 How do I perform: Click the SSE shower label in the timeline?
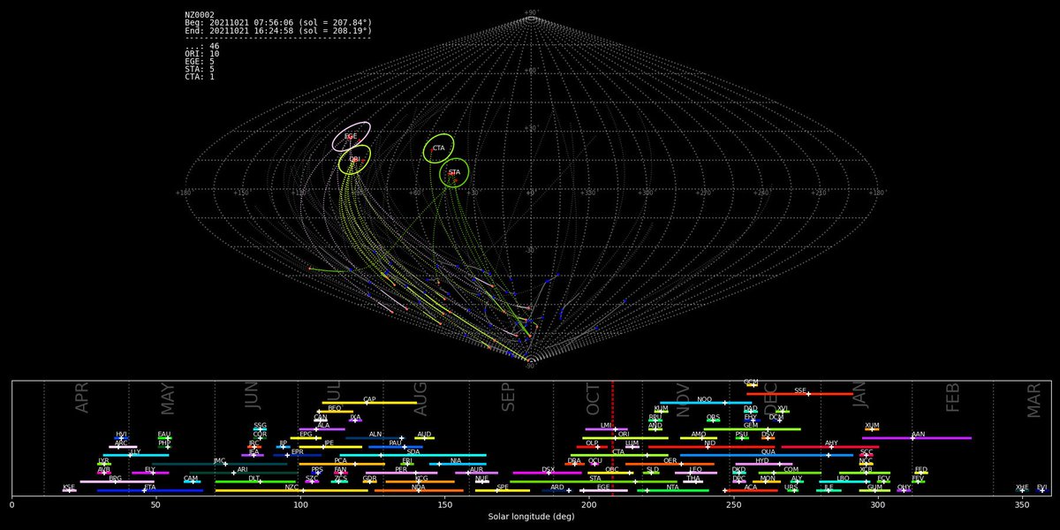(x=800, y=390)
